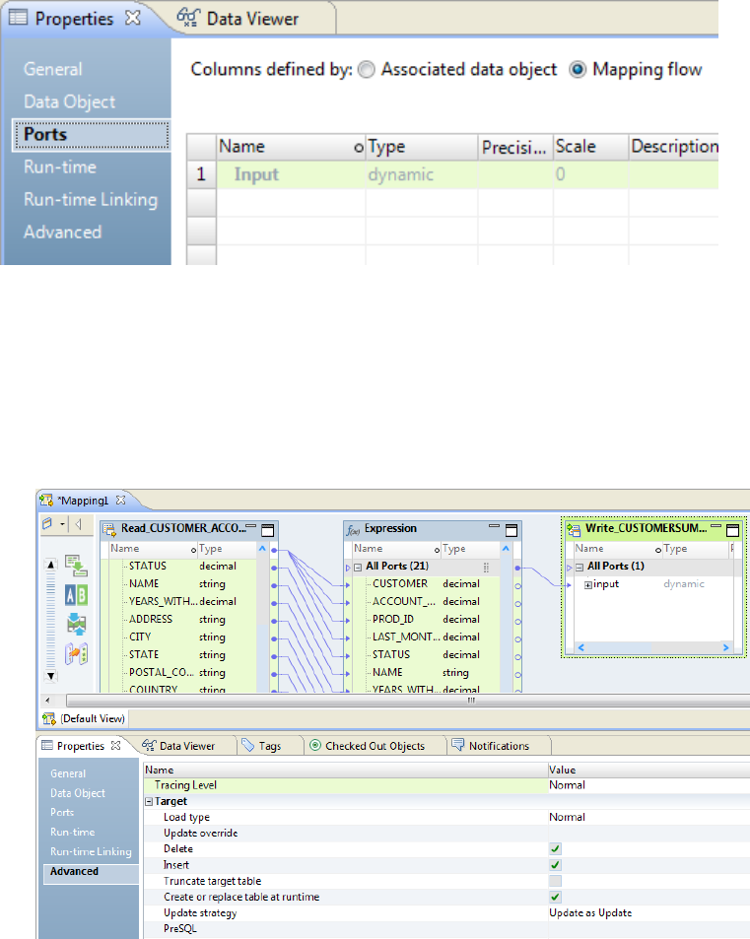The image size is (750, 939).
Task: Select CUSTOMER port in Expression transformation
Action: point(400,583)
